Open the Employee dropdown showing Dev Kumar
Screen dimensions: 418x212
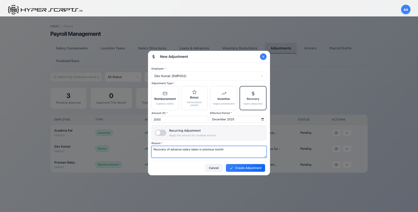click(x=209, y=76)
